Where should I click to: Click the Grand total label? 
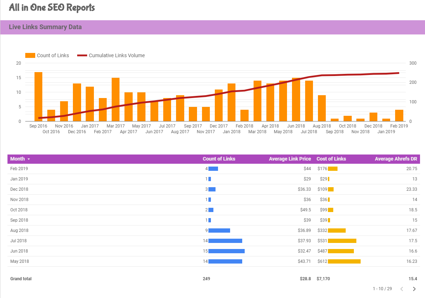(x=21, y=279)
